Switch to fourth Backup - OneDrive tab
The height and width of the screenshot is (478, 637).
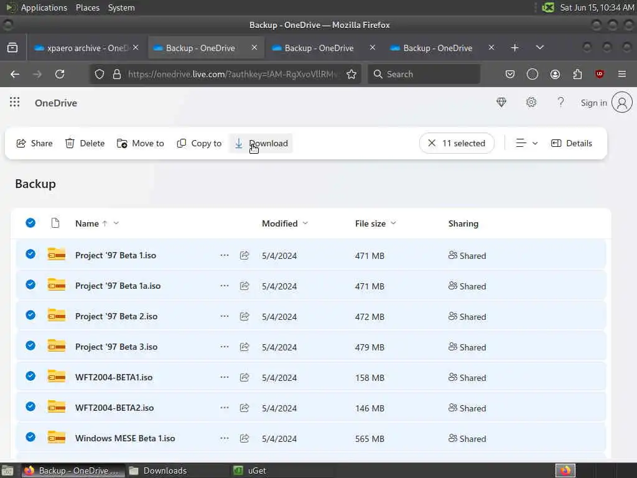pyautogui.click(x=442, y=48)
